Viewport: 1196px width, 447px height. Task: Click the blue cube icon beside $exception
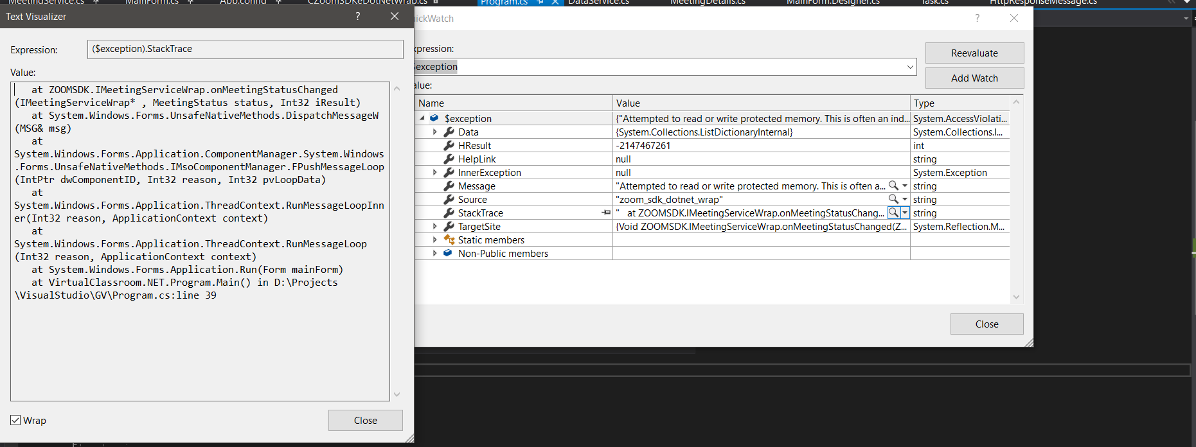[434, 118]
